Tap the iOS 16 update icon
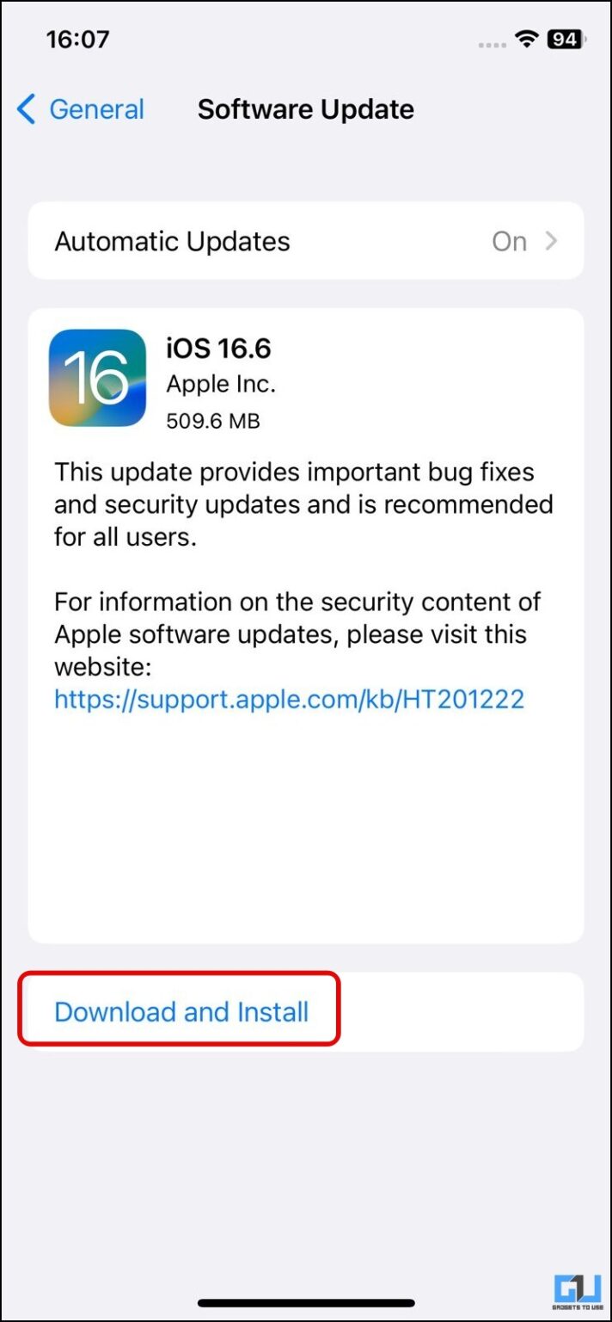The height and width of the screenshot is (1322, 612). pyautogui.click(x=97, y=378)
